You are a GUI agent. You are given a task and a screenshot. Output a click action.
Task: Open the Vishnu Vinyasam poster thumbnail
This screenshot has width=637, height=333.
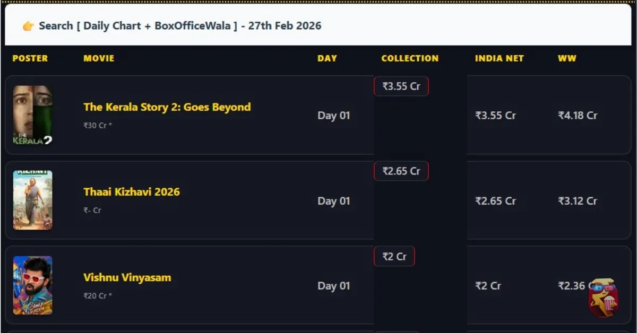click(33, 285)
